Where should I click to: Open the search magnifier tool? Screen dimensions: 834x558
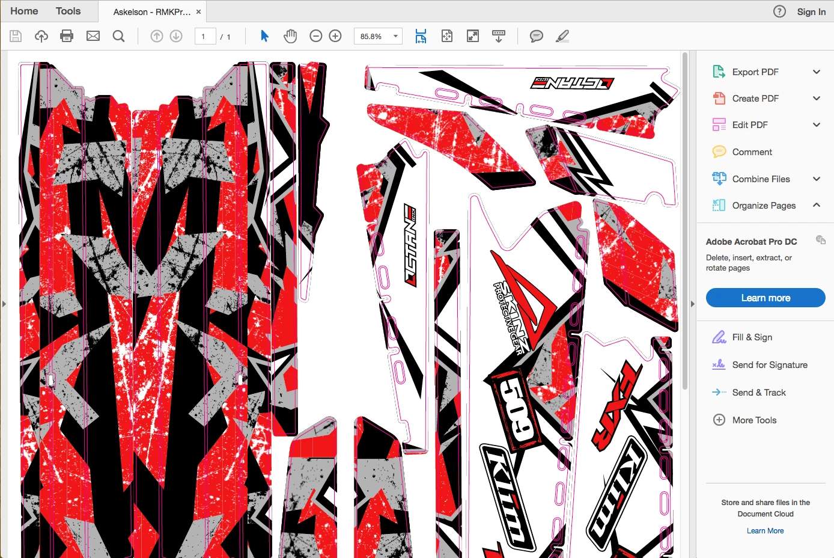(x=119, y=36)
